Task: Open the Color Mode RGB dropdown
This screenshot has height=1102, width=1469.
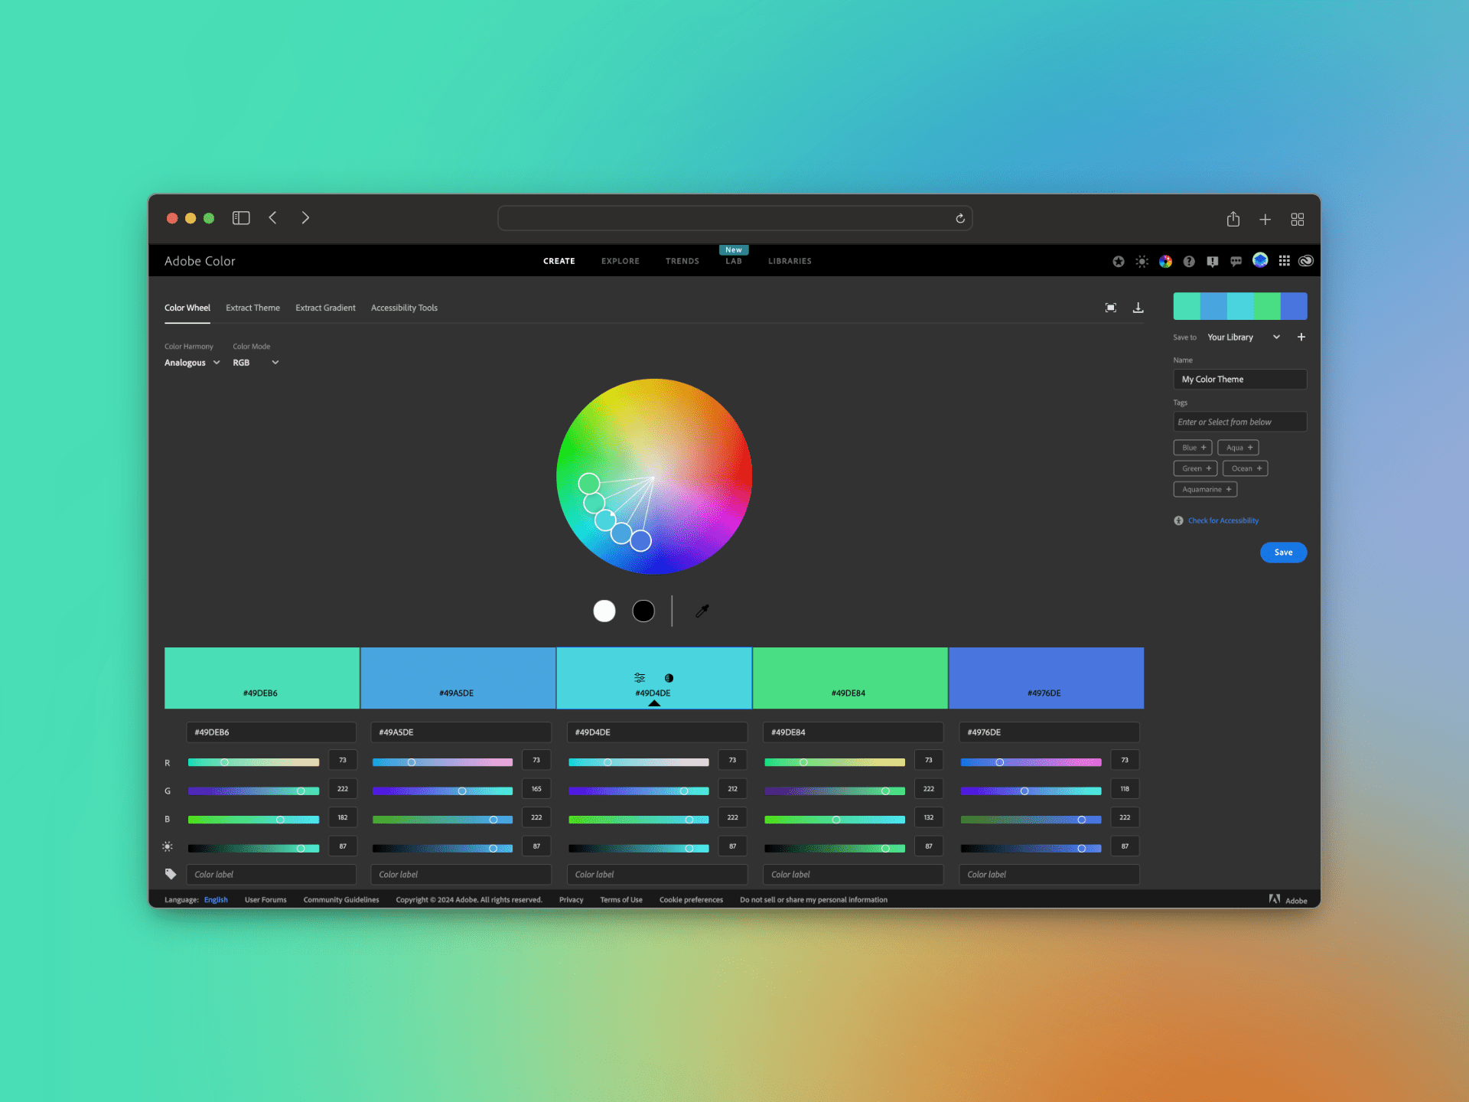Action: [x=256, y=363]
